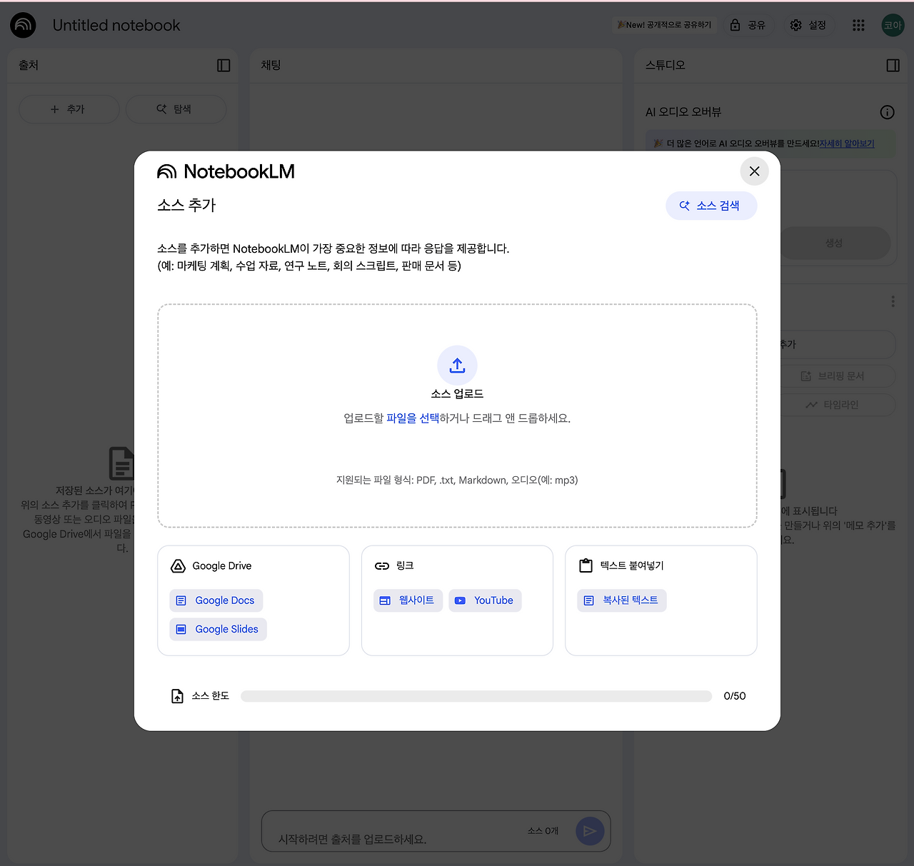Click the 탐색 discover button
Screen dimensions: 914x866
(x=176, y=109)
